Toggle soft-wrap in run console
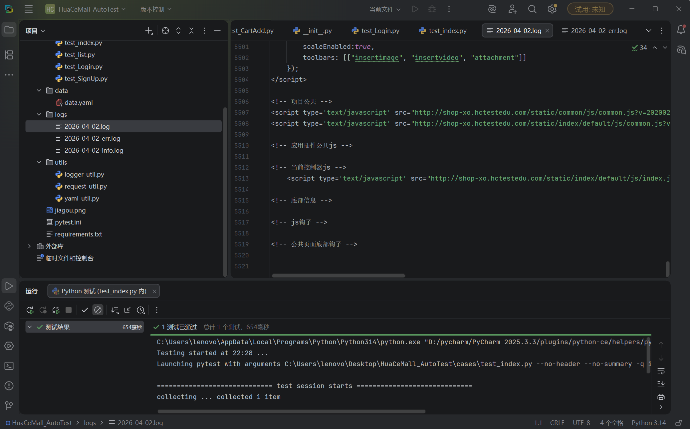 tap(661, 371)
